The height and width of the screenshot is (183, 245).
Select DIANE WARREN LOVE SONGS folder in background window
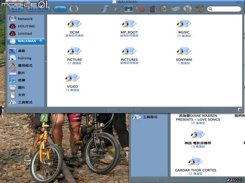click(x=198, y=119)
